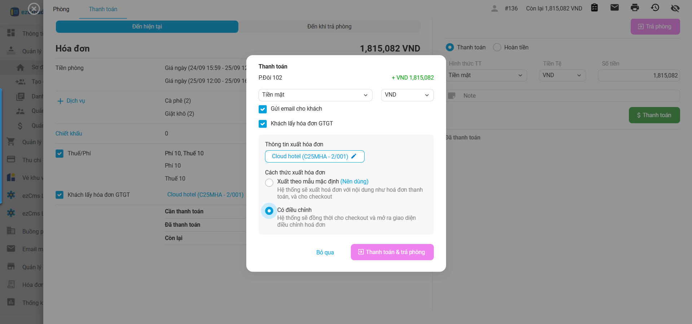Click the Thanh toán & trả phòng button

[392, 252]
